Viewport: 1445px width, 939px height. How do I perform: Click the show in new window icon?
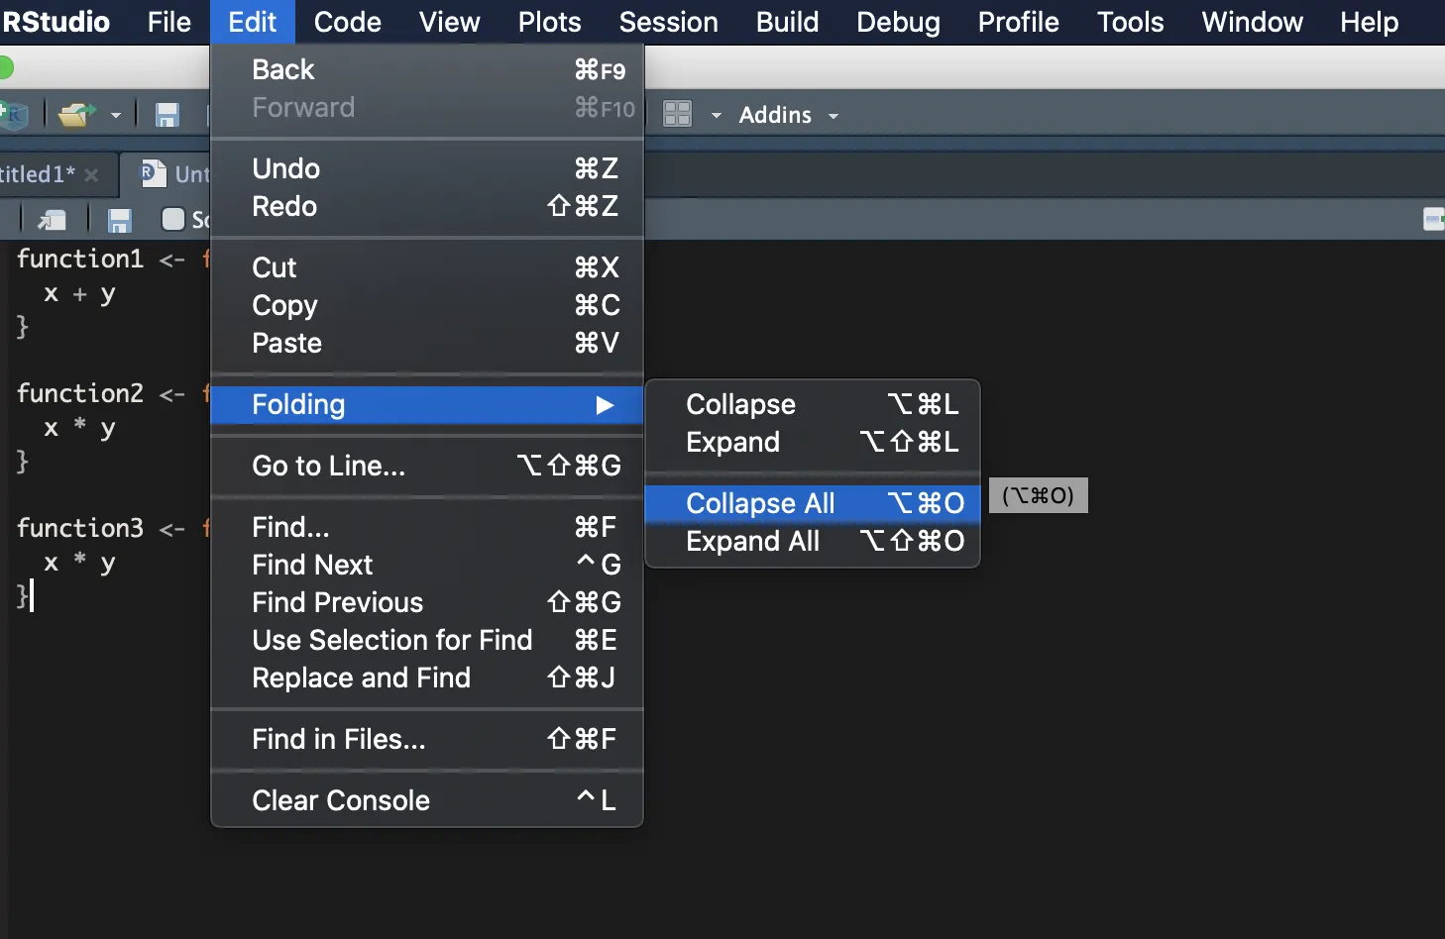pyautogui.click(x=52, y=219)
